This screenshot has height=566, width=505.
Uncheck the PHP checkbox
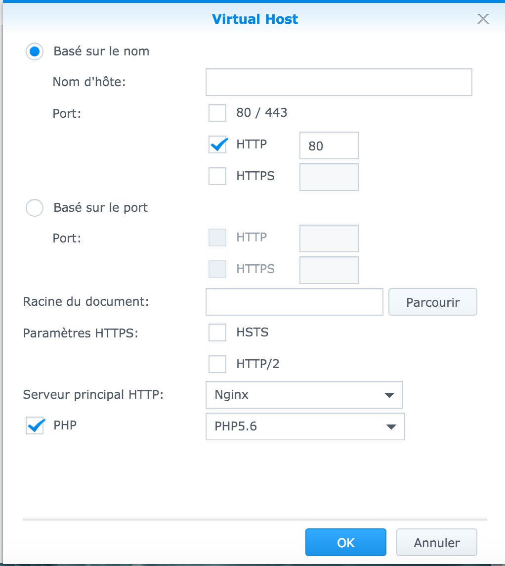[35, 425]
